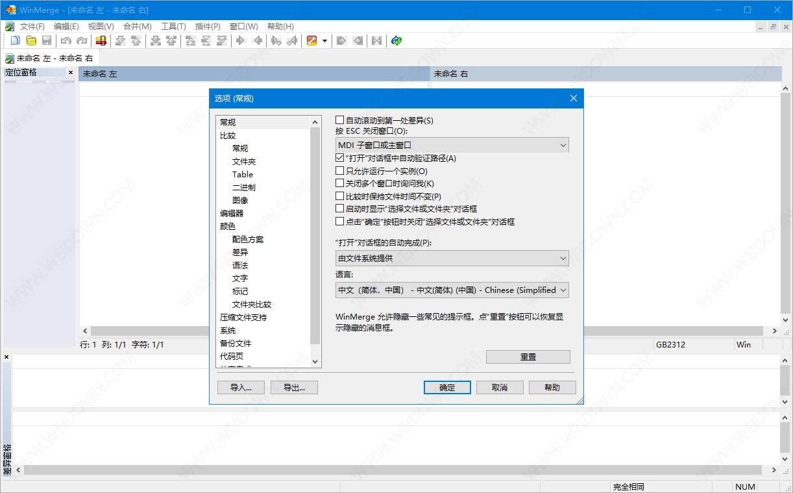Click the Undo arrow in toolbar
This screenshot has width=793, height=493.
[x=66, y=41]
